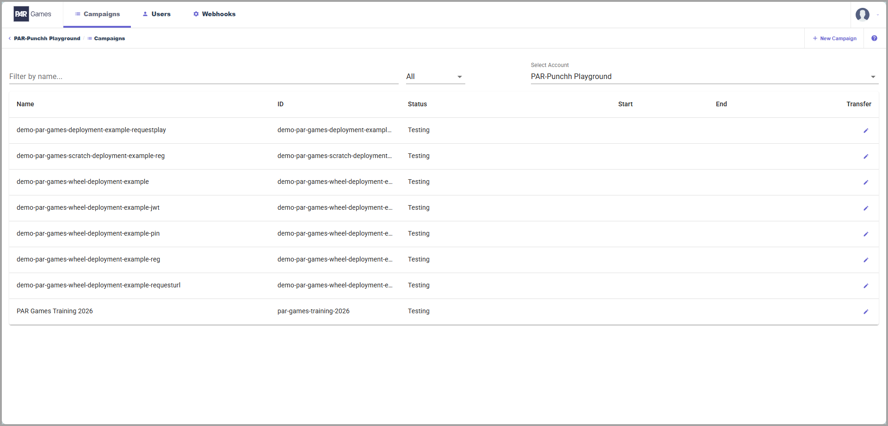
Task: Open the All status filter dropdown
Action: [435, 77]
